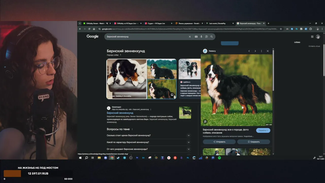The height and width of the screenshot is (183, 325).
Task: Open options dots next to Порода собак
Action: click(x=121, y=55)
